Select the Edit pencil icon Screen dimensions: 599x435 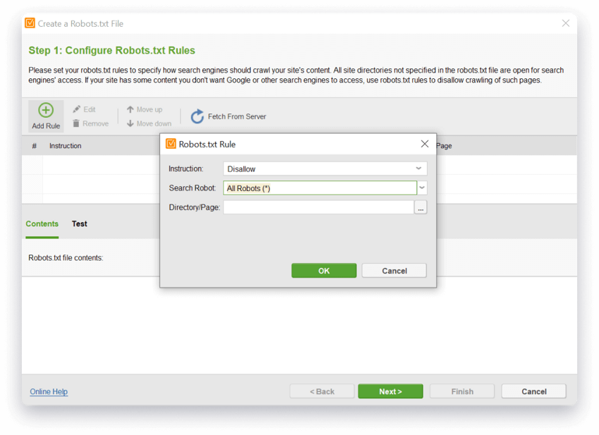click(75, 109)
